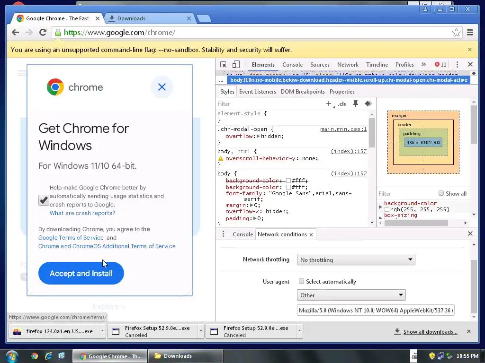Expand computed background-color property
This screenshot has height=363, width=485.
pyautogui.click(x=380, y=207)
